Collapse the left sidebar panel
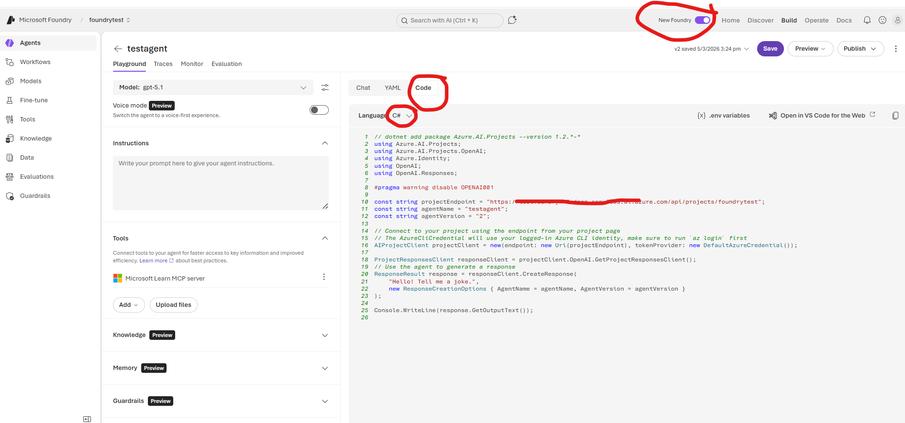Image resolution: width=905 pixels, height=423 pixels. [87, 419]
